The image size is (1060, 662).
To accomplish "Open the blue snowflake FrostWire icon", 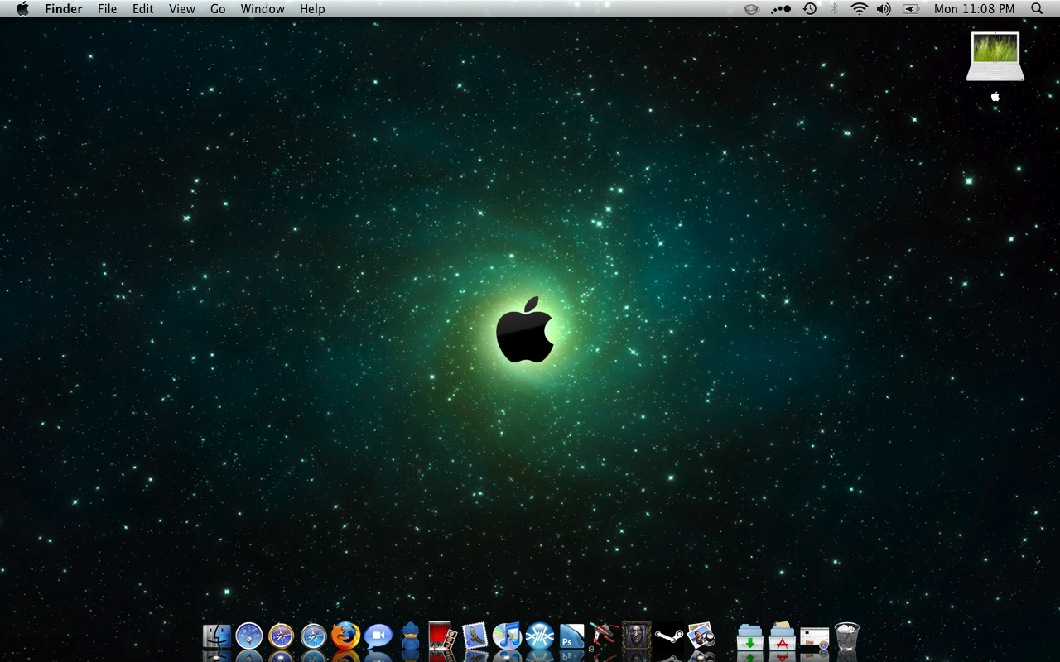I will tap(539, 636).
